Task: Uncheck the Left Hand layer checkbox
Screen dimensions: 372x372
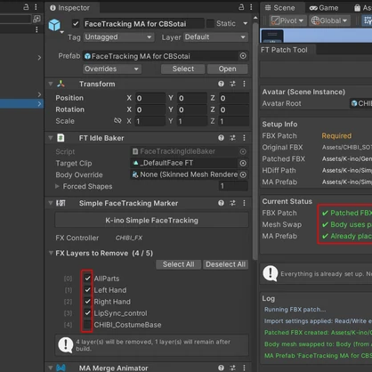Action: click(87, 290)
